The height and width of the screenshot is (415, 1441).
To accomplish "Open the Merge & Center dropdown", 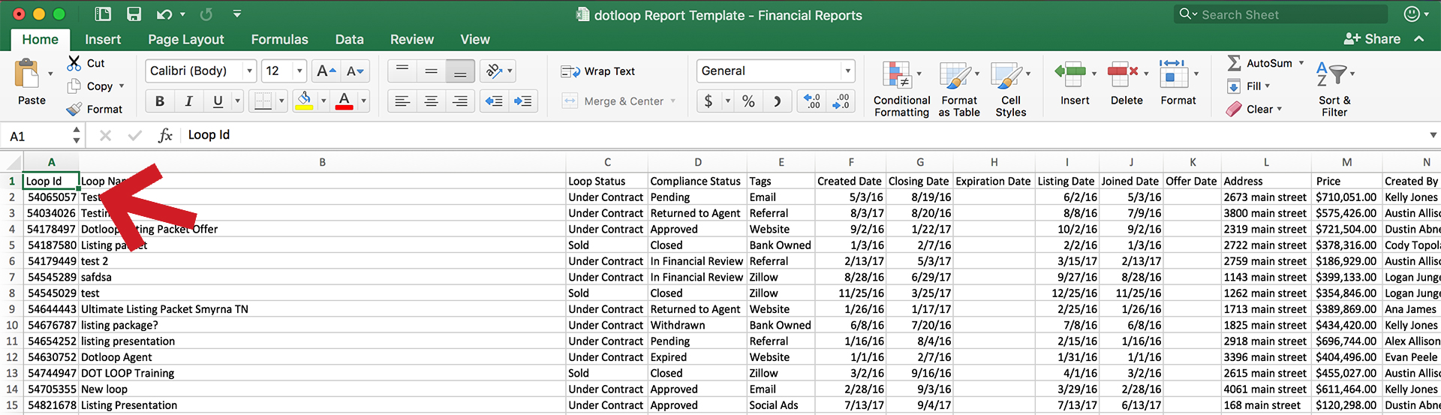I will (673, 101).
